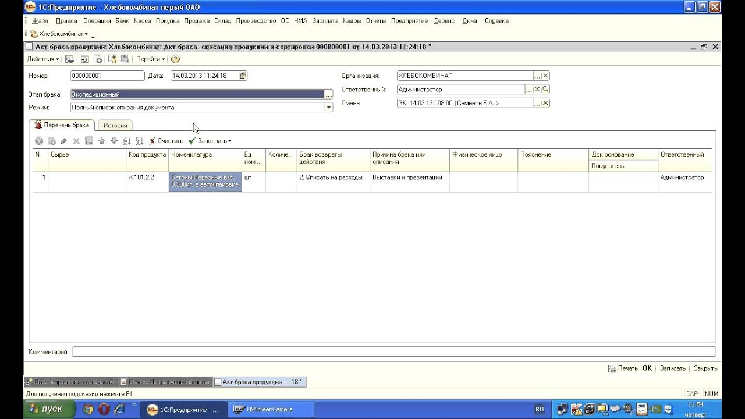Open Ответственный selection via ellipsis button
Image resolution: width=745 pixels, height=419 pixels.
point(529,90)
